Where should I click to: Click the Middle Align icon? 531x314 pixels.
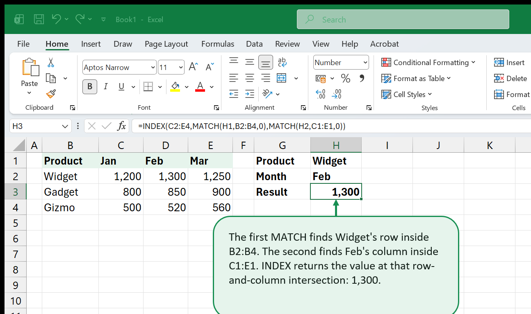coord(250,62)
